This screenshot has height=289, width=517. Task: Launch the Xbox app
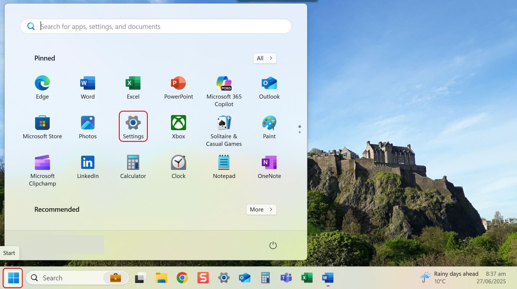click(x=179, y=127)
